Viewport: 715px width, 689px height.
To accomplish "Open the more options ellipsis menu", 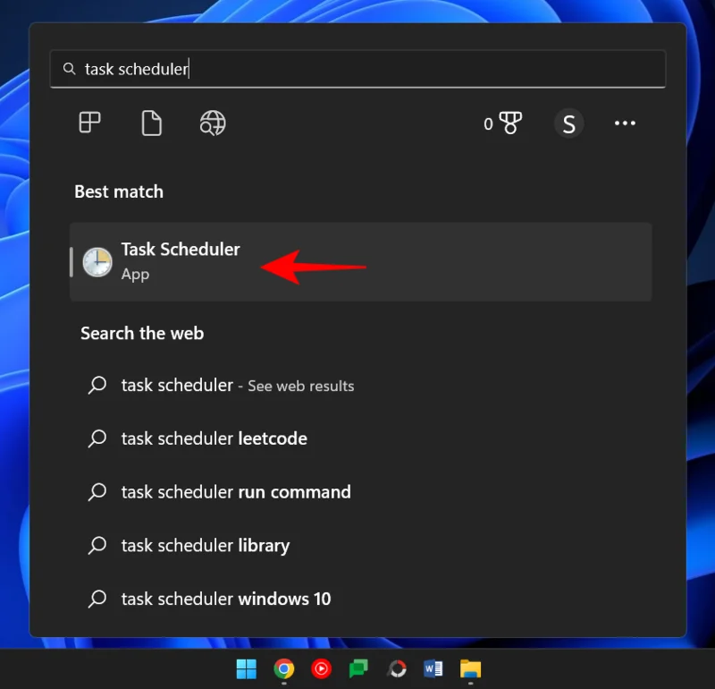I will coord(625,123).
